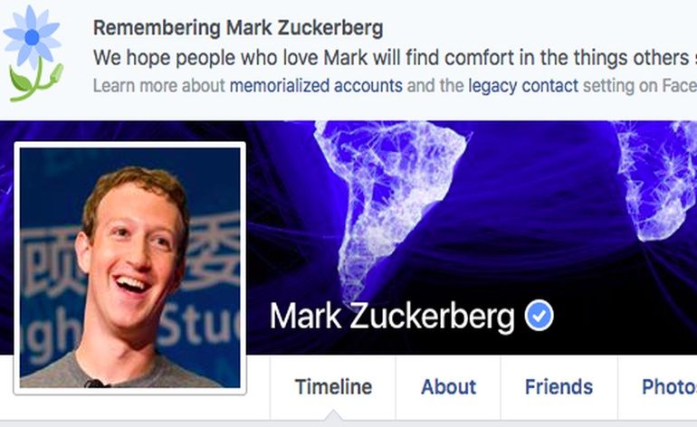Click the Remembering Mark Zuckerberg heading
Viewport: 697px width, 427px height.
(x=238, y=28)
